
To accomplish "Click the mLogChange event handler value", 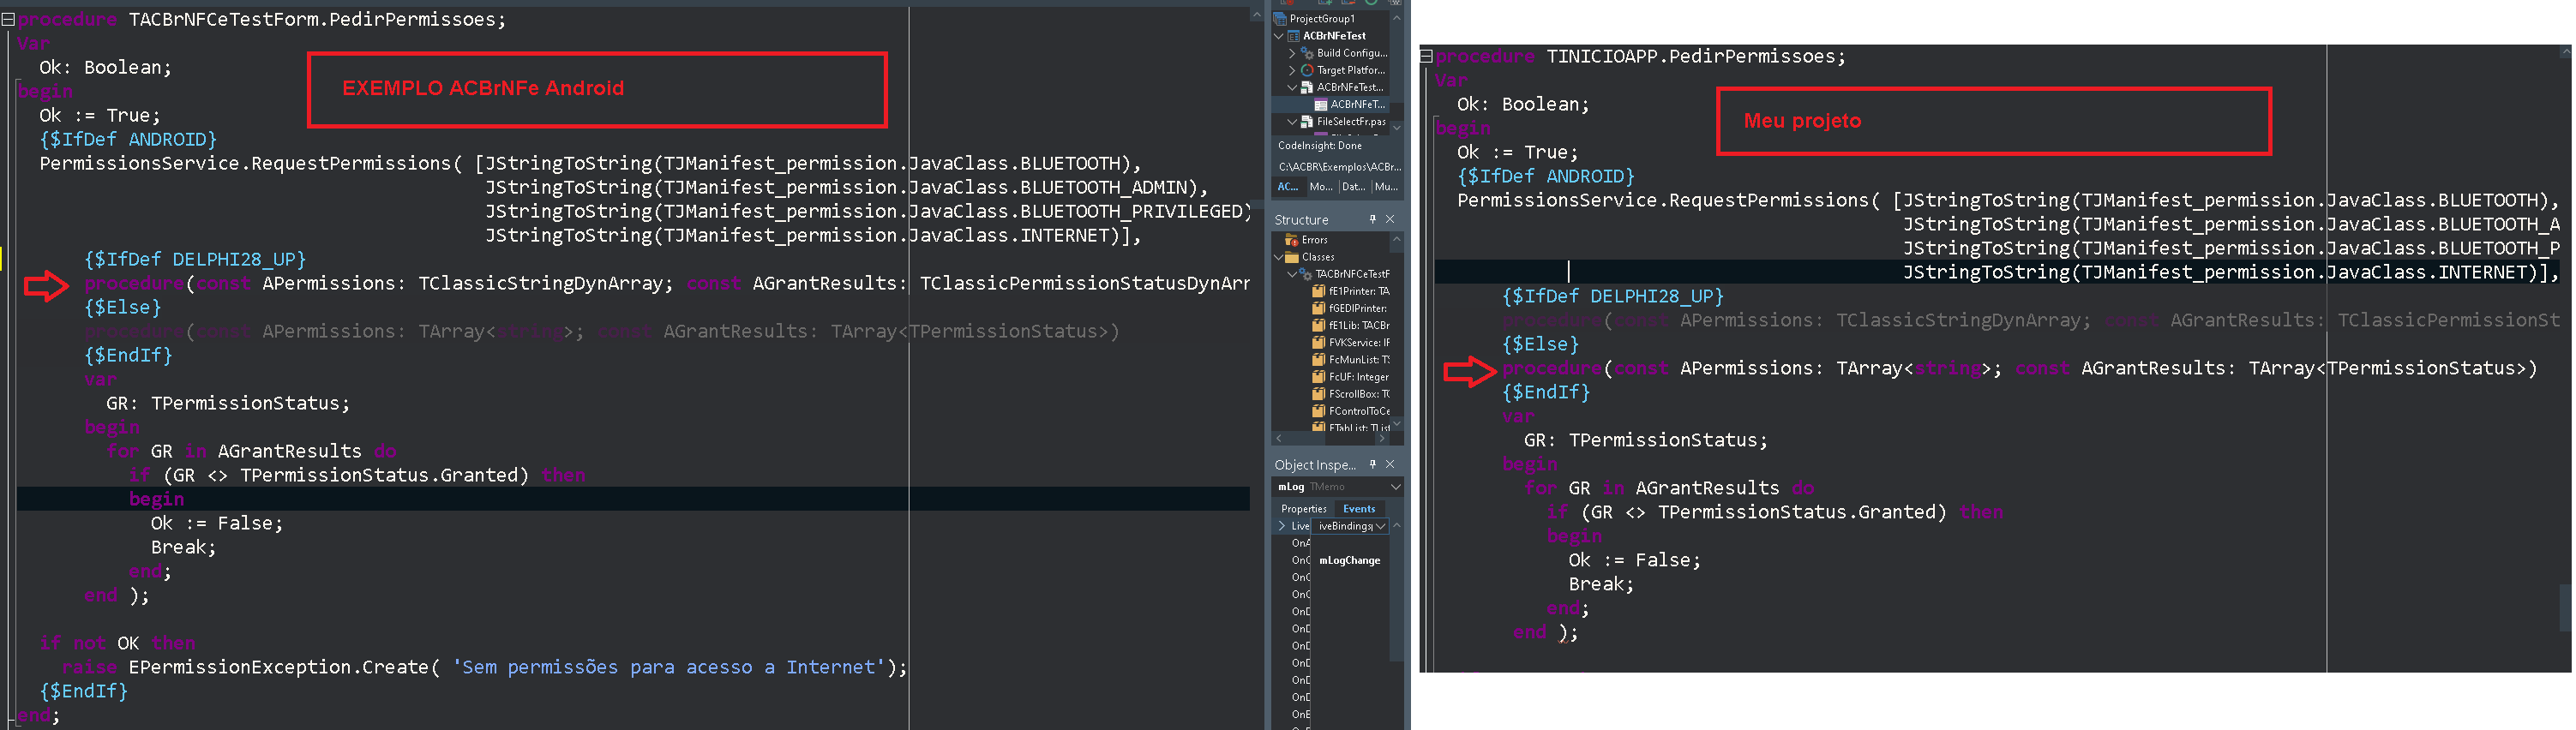I will coord(1349,561).
